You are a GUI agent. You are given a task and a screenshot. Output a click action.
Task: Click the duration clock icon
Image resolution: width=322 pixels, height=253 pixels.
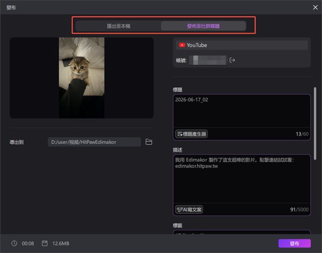tap(14, 243)
